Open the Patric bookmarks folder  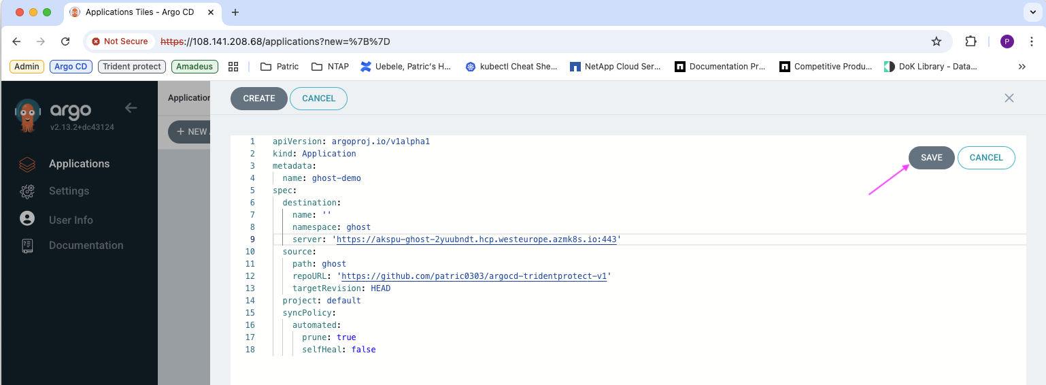click(280, 67)
